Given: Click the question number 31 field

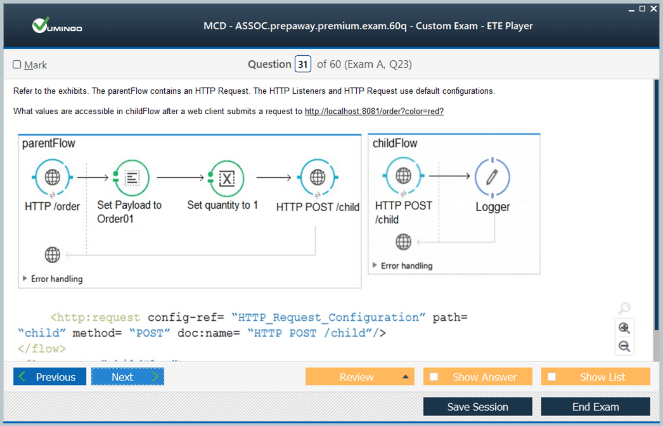Looking at the screenshot, I should [303, 64].
